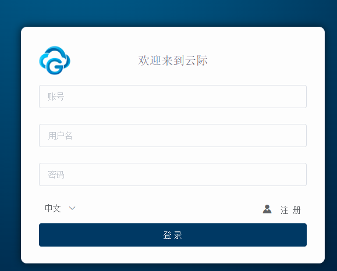Focus the 密码 password input field
The image size is (337, 271).
pyautogui.click(x=173, y=174)
